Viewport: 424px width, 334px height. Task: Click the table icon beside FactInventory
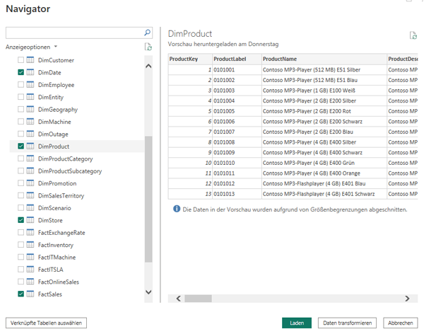coord(30,245)
